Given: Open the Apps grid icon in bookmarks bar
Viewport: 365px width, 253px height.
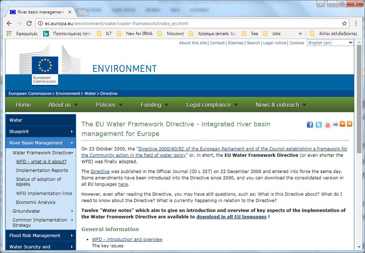Looking at the screenshot, I should pos(9,33).
